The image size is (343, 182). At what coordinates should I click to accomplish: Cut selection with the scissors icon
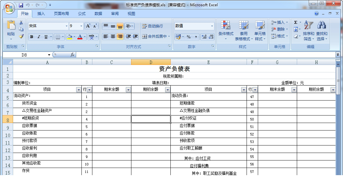(21, 23)
